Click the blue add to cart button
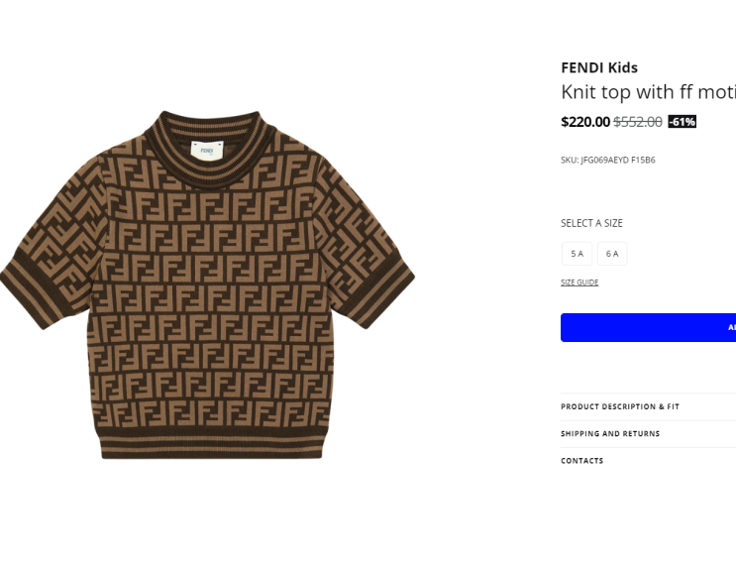This screenshot has width=736, height=565. point(648,327)
